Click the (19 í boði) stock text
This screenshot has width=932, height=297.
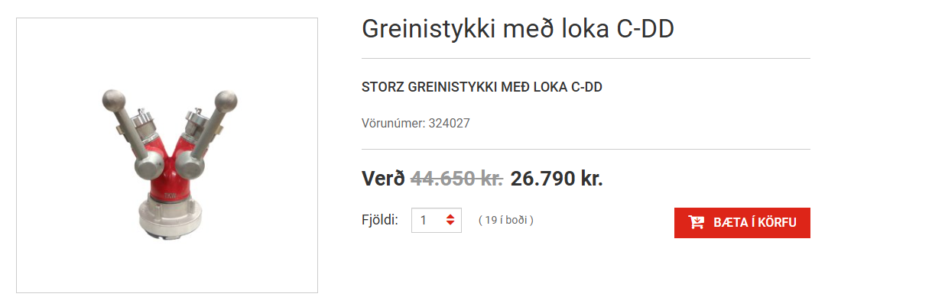pyautogui.click(x=505, y=221)
